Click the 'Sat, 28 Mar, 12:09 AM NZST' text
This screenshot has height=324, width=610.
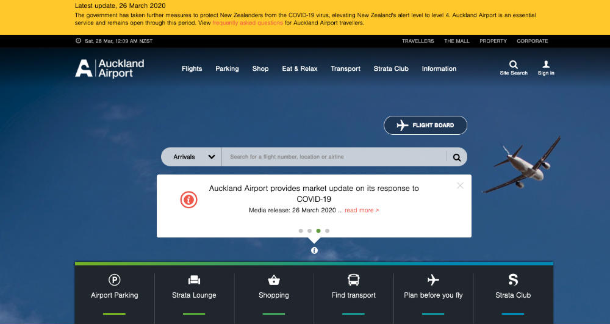(119, 41)
